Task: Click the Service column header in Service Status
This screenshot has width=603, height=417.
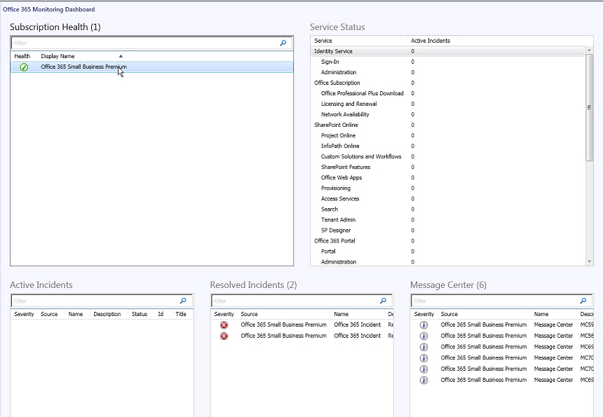Action: click(x=323, y=41)
